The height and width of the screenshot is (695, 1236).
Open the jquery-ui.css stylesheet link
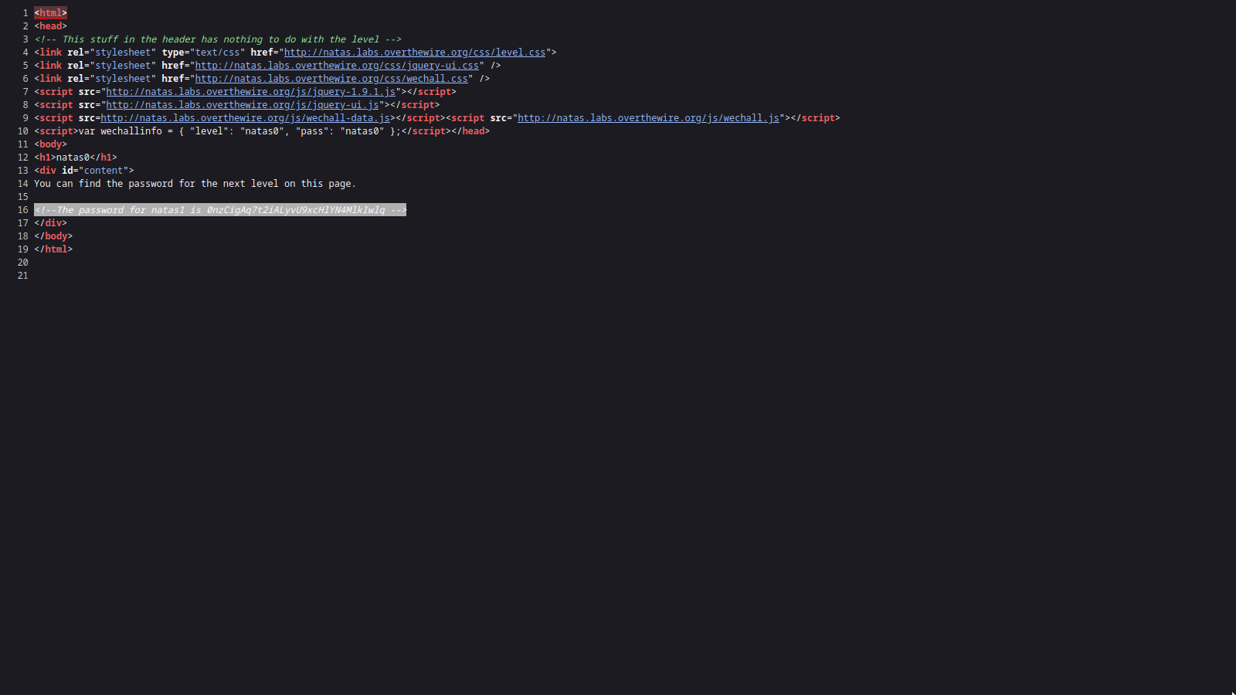tap(337, 66)
